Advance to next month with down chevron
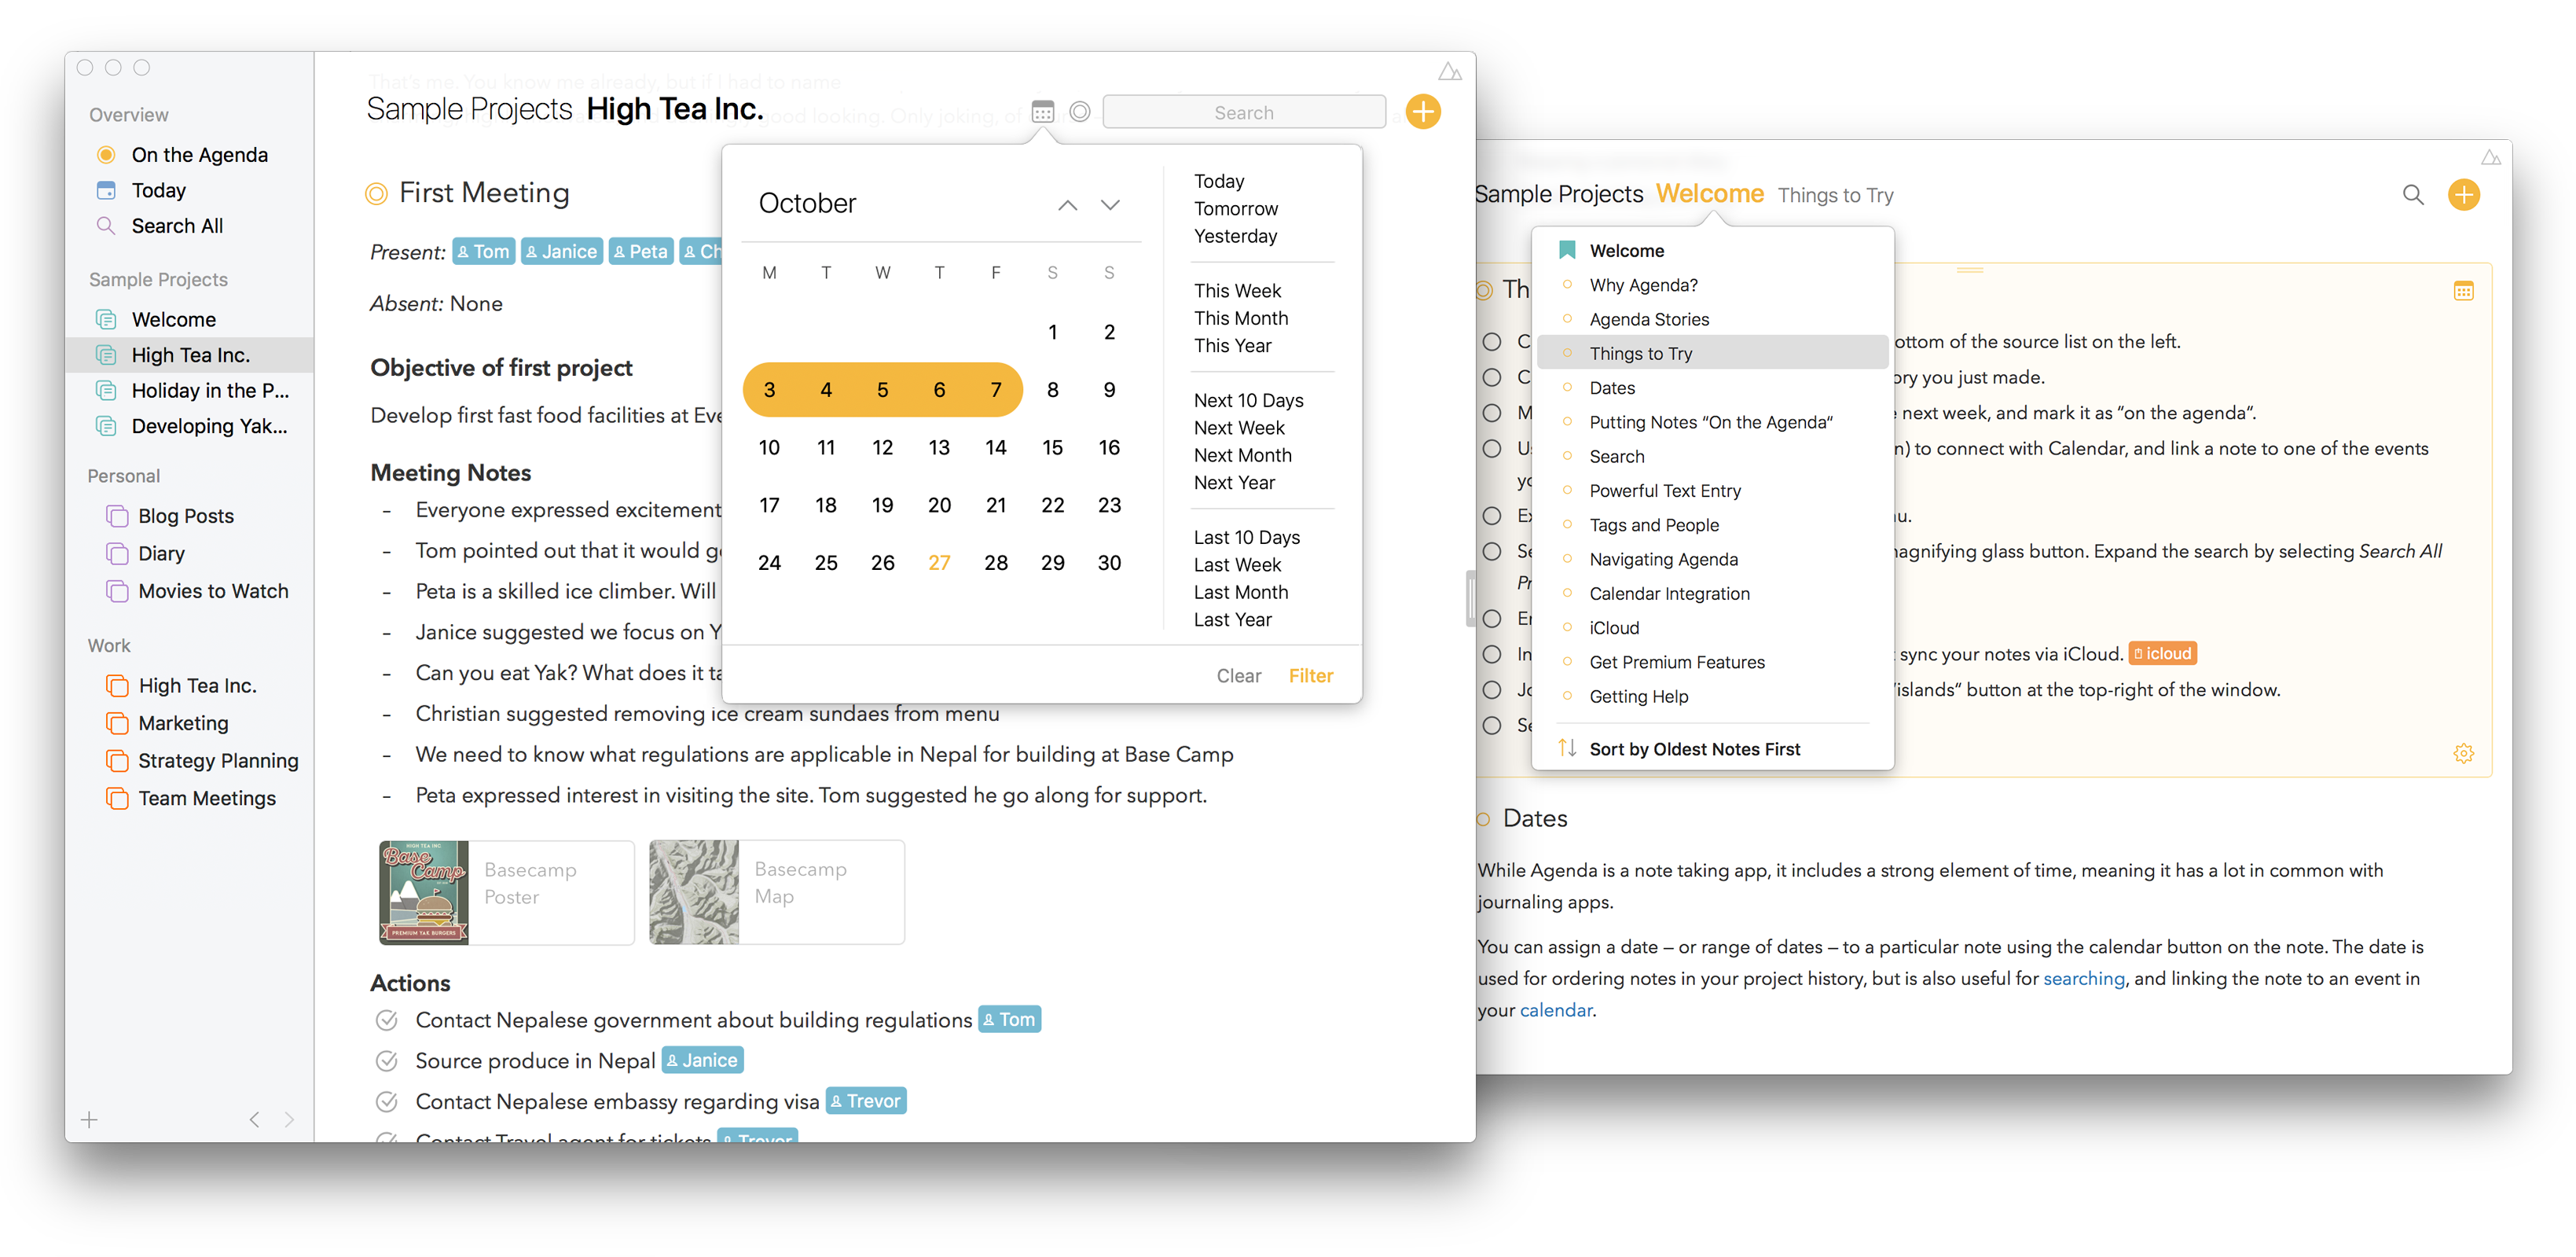 (x=1110, y=205)
